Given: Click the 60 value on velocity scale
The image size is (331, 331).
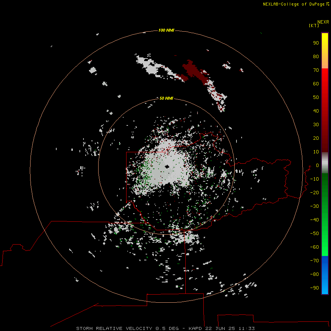Looking at the screenshot, I should tap(316, 84).
